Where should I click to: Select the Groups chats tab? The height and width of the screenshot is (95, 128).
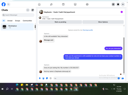coord(17,21)
